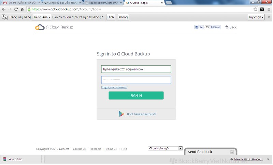Close the apps.blackberryvietnam tab
This screenshot has height=165, width=273.
click(121, 3)
